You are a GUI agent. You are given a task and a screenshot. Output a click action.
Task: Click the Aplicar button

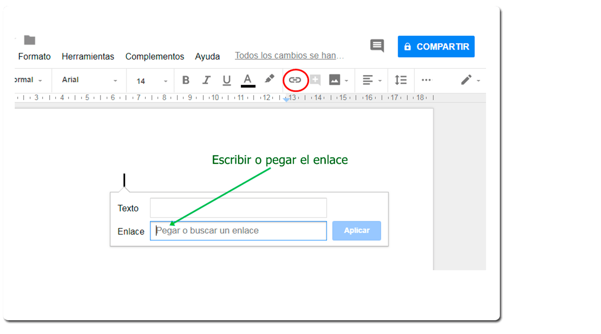[x=357, y=231]
